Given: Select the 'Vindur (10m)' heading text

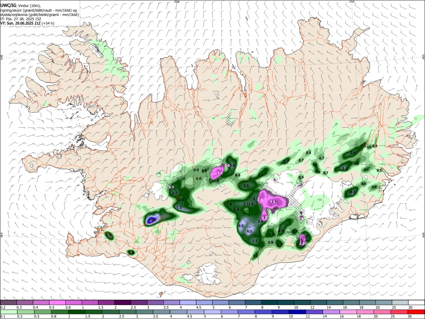Looking at the screenshot, I should coord(29,6).
